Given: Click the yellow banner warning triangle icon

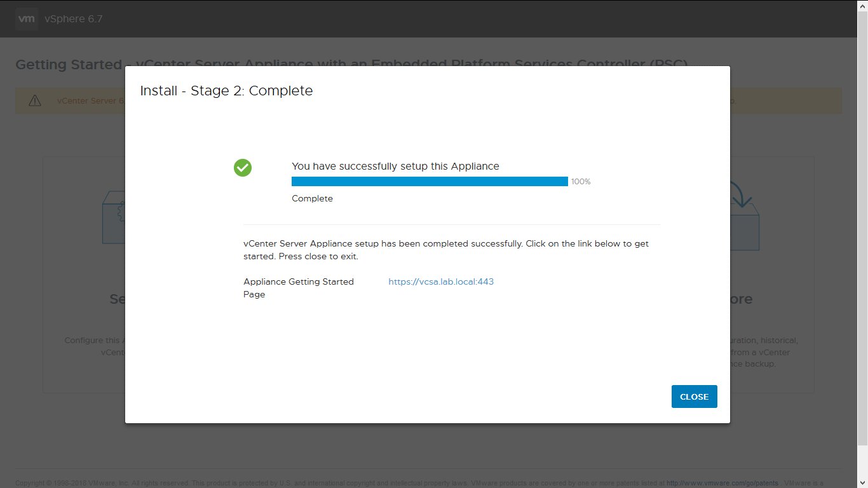Looking at the screenshot, I should [35, 101].
